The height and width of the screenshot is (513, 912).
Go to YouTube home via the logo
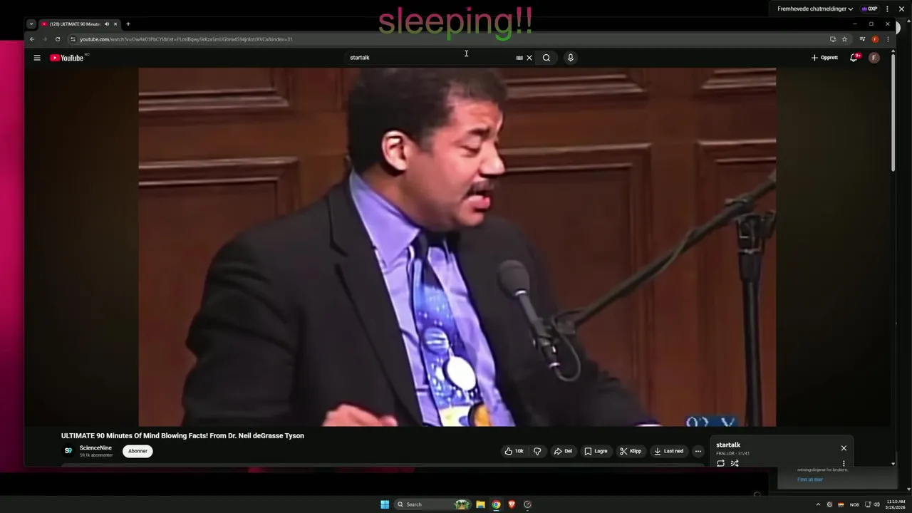(x=67, y=58)
